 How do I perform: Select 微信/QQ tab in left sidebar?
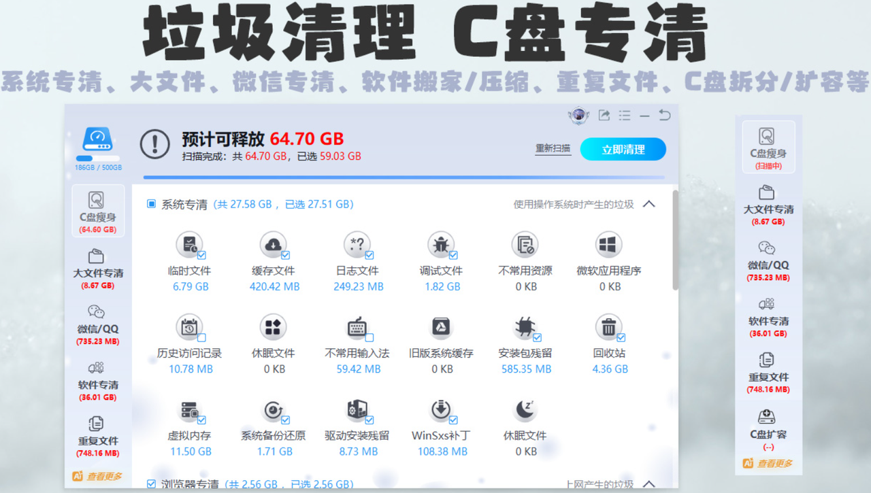point(98,324)
